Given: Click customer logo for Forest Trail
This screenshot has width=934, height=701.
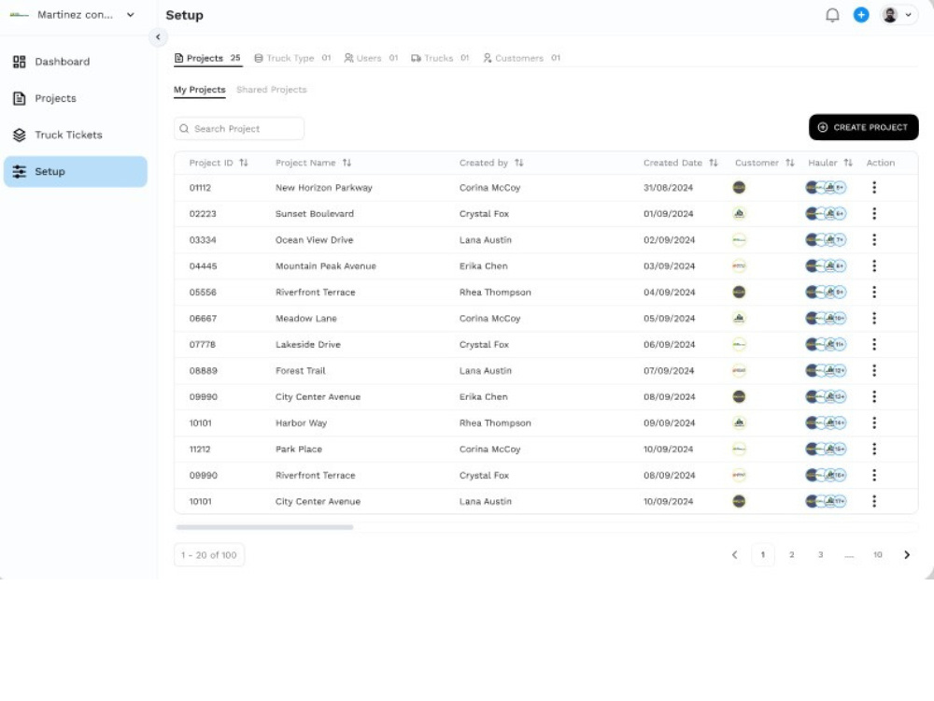Looking at the screenshot, I should (x=739, y=371).
